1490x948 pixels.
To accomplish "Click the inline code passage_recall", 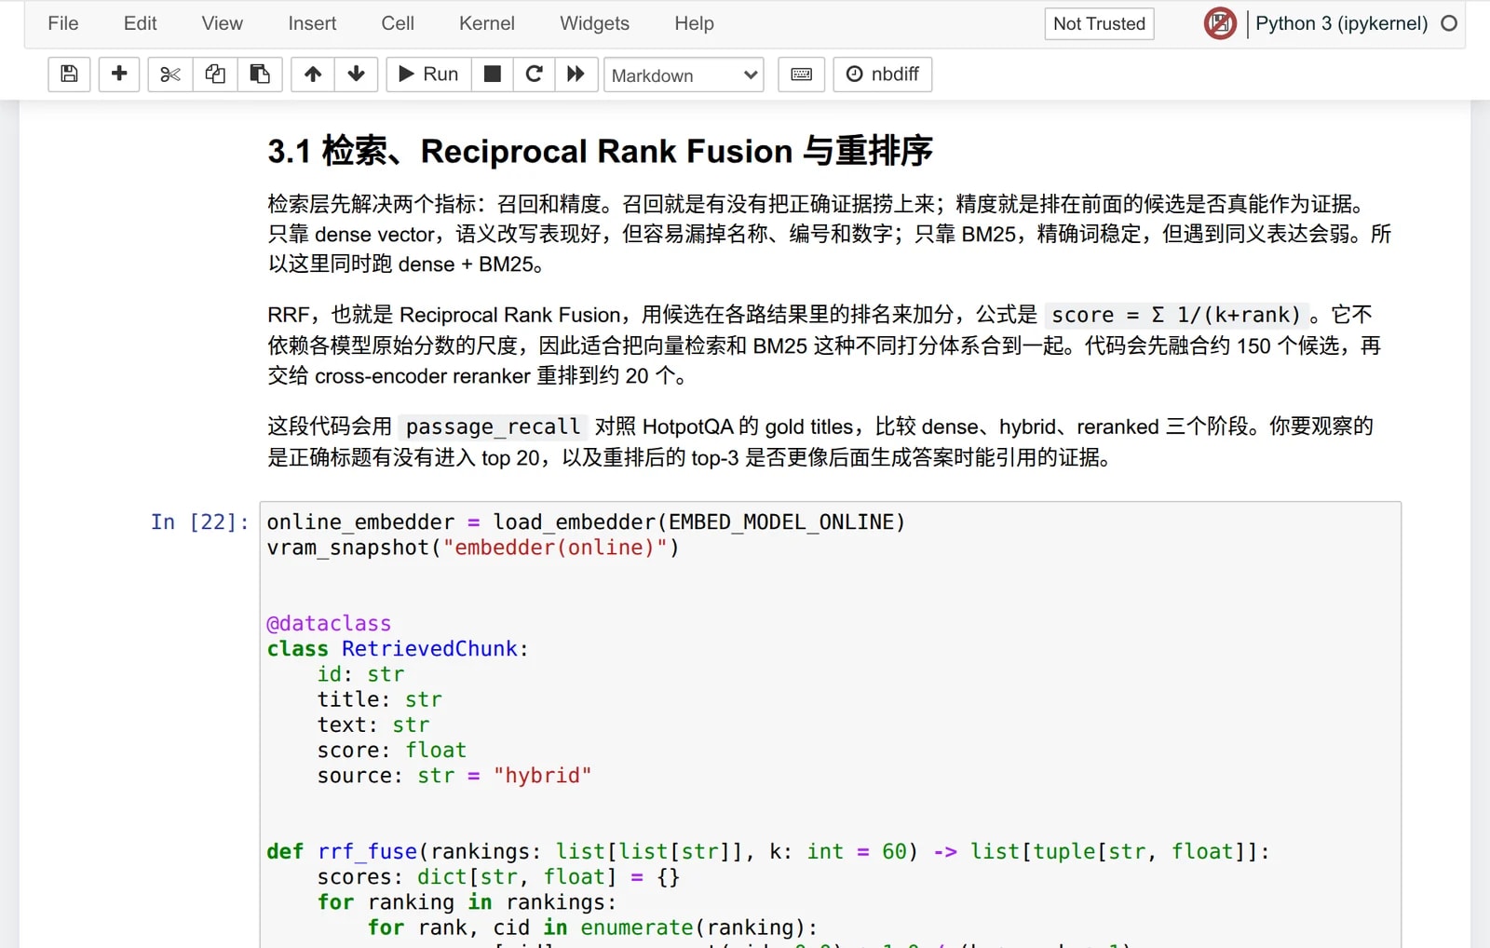I will coord(493,427).
